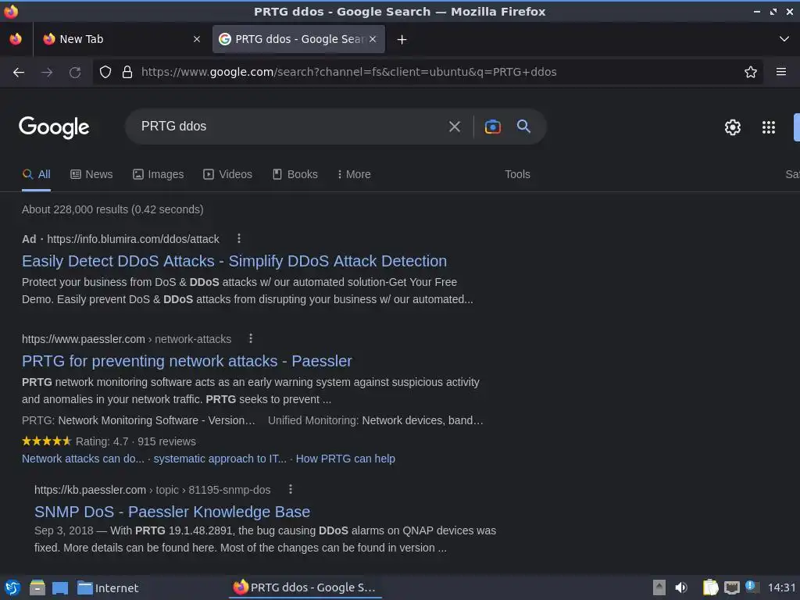Open the Firefox hamburger menu
This screenshot has height=600, width=800.
[x=780, y=72]
